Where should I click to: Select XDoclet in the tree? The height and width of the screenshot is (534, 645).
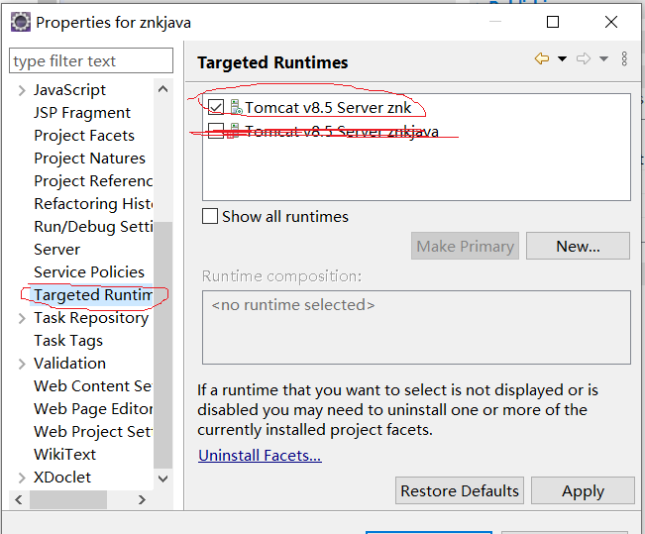[62, 478]
